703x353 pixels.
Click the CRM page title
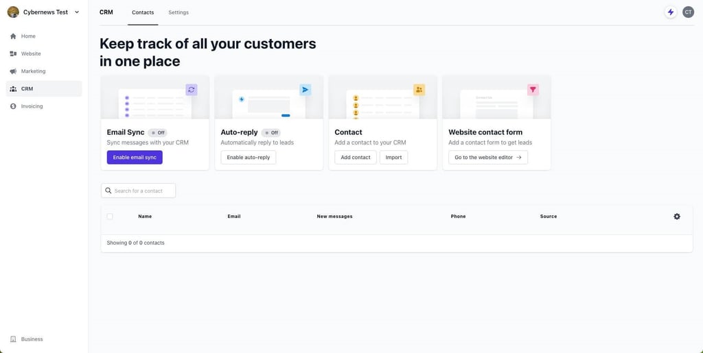pyautogui.click(x=106, y=12)
